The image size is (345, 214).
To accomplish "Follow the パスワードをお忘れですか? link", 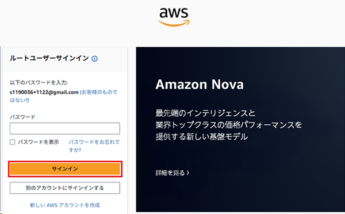I will click(x=94, y=146).
